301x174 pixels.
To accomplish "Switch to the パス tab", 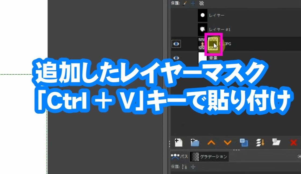I will 180,157.
